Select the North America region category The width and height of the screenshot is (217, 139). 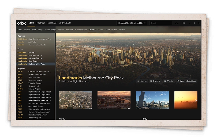click(x=81, y=30)
